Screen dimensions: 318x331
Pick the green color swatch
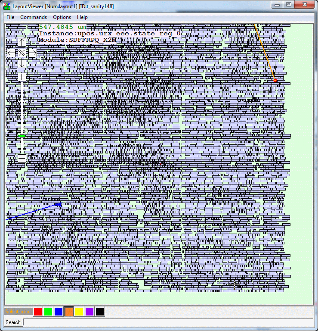48,311
